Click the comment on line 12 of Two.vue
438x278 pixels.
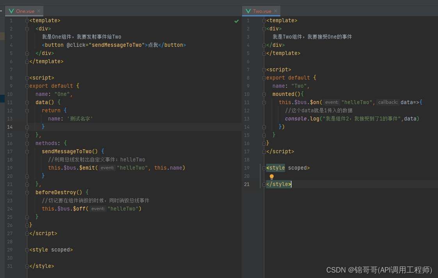pyautogui.click(x=319, y=110)
